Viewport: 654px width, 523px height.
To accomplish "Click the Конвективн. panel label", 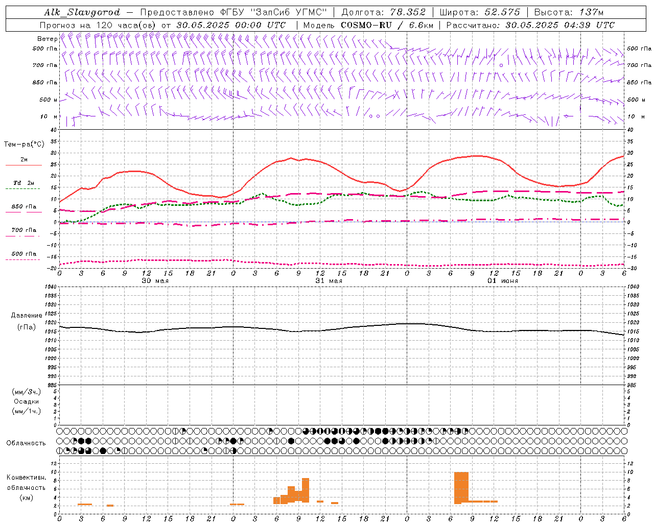I will click(x=27, y=478).
